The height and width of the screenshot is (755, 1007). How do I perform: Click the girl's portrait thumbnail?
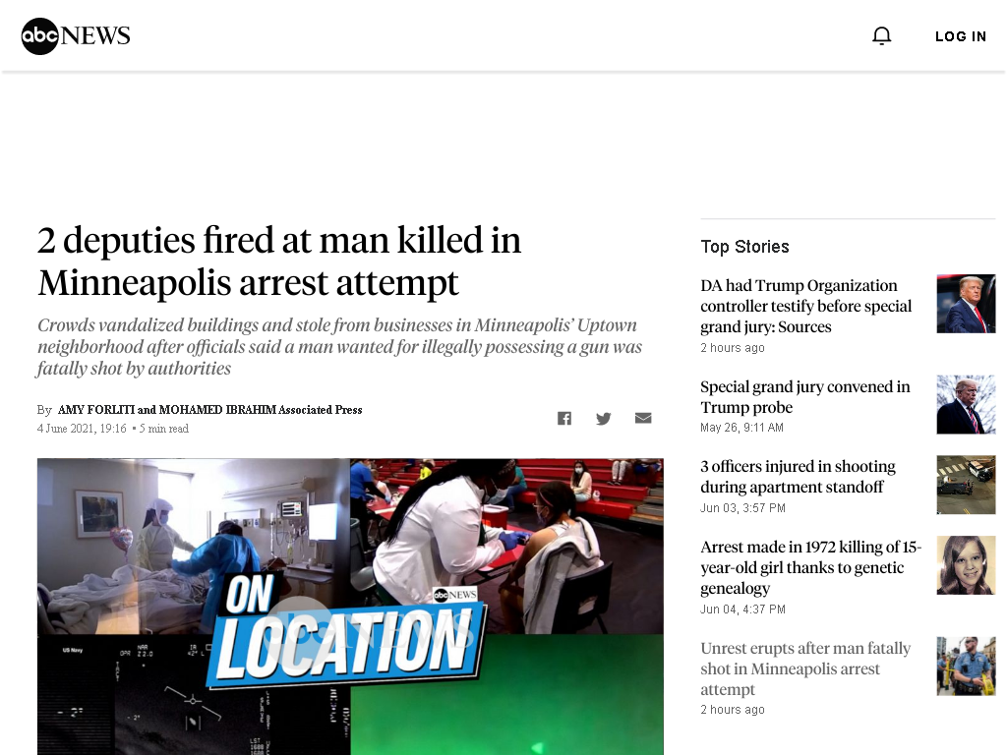tap(966, 565)
